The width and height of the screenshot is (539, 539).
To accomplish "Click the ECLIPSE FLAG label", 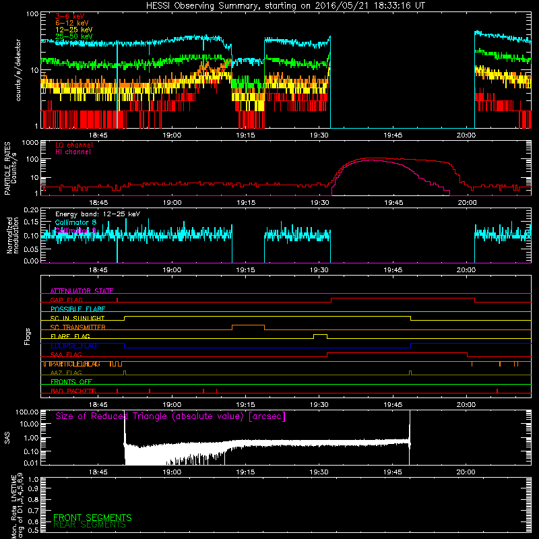I will click(x=73, y=346).
